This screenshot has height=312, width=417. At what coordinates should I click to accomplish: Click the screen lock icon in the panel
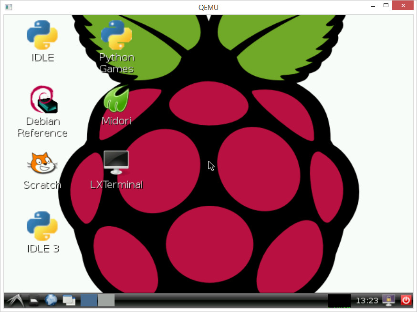(388, 300)
